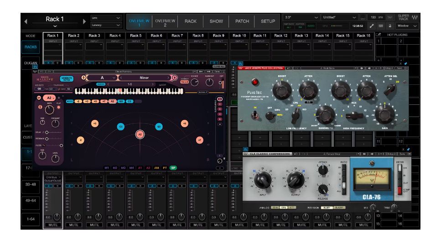Select the M1 mode at Harmony bottom
Viewport: 441px width, 243px height.
click(107, 168)
